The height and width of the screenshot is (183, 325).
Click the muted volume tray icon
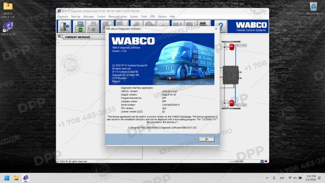point(295,178)
